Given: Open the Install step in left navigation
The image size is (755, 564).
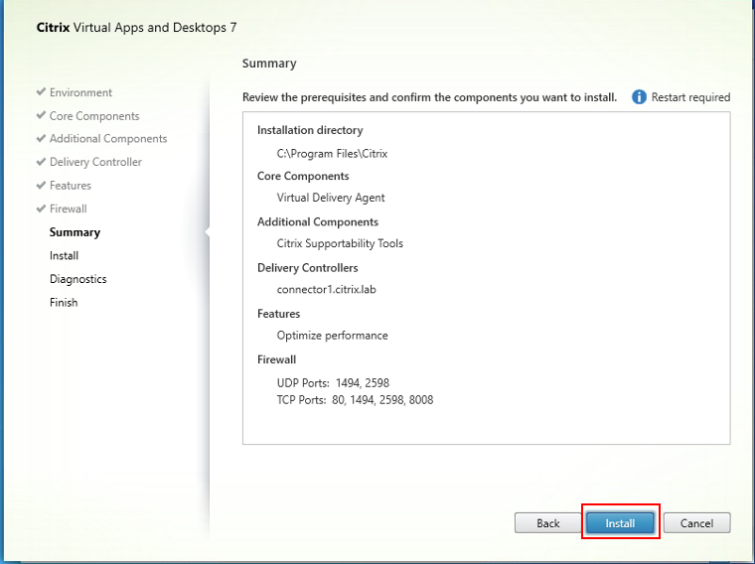Looking at the screenshot, I should [x=64, y=255].
